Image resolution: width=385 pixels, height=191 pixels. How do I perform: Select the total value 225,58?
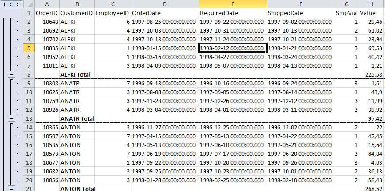(371, 75)
